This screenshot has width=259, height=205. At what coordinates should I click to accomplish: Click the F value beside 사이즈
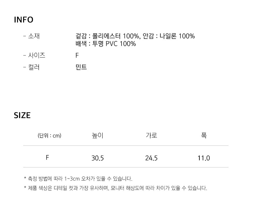pyautogui.click(x=77, y=55)
